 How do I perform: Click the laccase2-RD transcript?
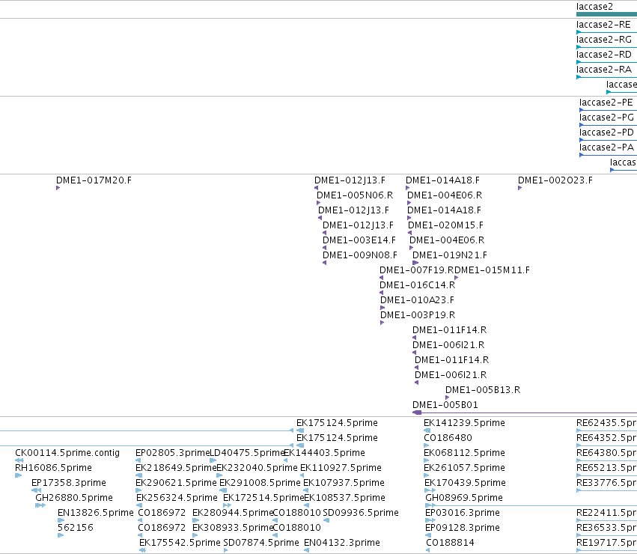[603, 55]
